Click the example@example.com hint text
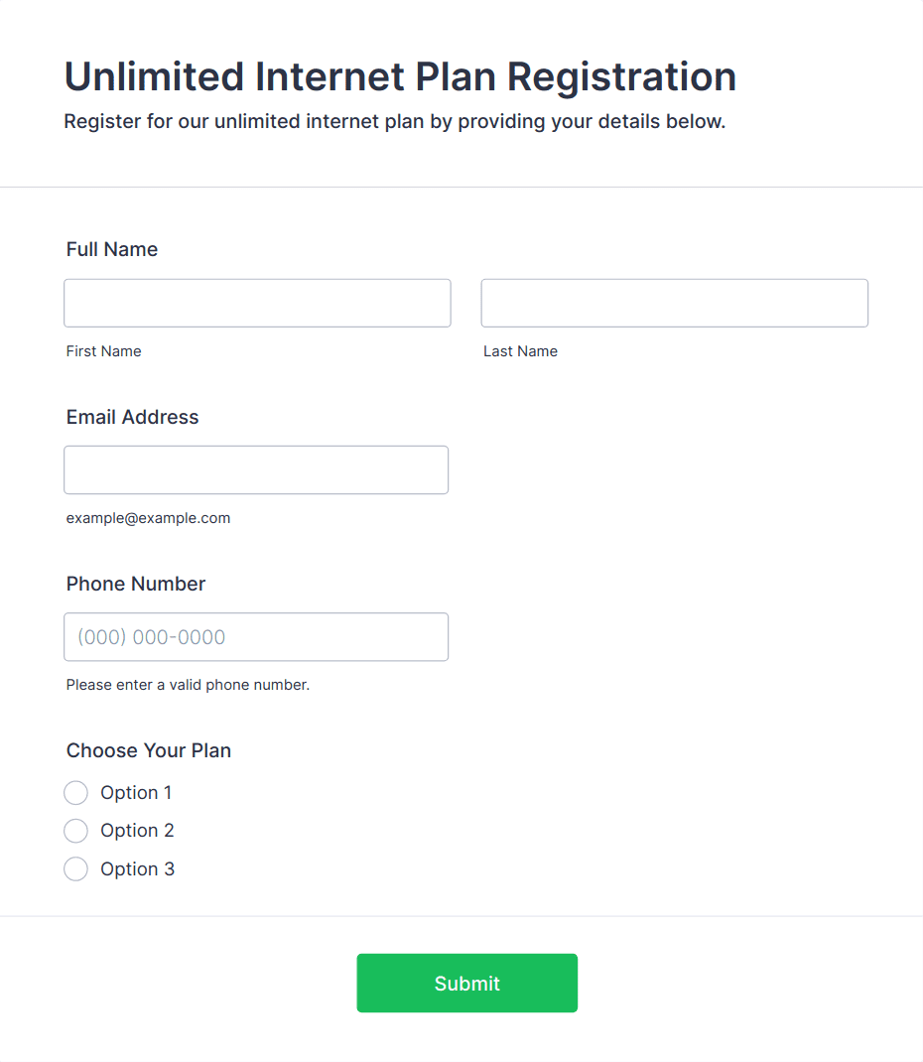Image resolution: width=923 pixels, height=1062 pixels. tap(148, 518)
